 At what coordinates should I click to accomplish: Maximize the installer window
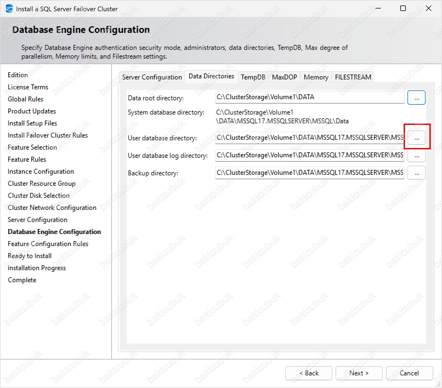click(403, 8)
